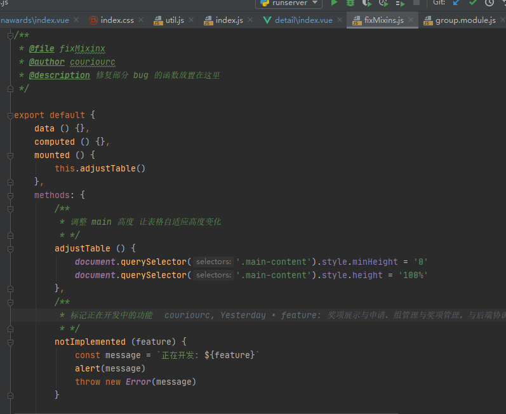Collapse the export default block in the gutter

pyautogui.click(x=10, y=115)
